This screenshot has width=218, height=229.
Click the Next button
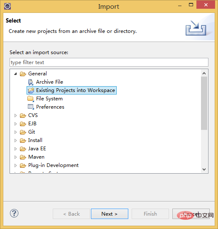click(x=110, y=214)
